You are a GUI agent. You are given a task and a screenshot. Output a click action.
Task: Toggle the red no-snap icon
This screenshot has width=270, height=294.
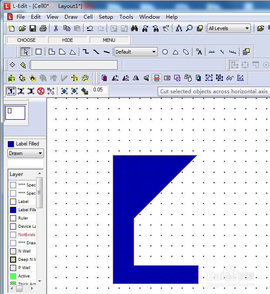point(40,91)
